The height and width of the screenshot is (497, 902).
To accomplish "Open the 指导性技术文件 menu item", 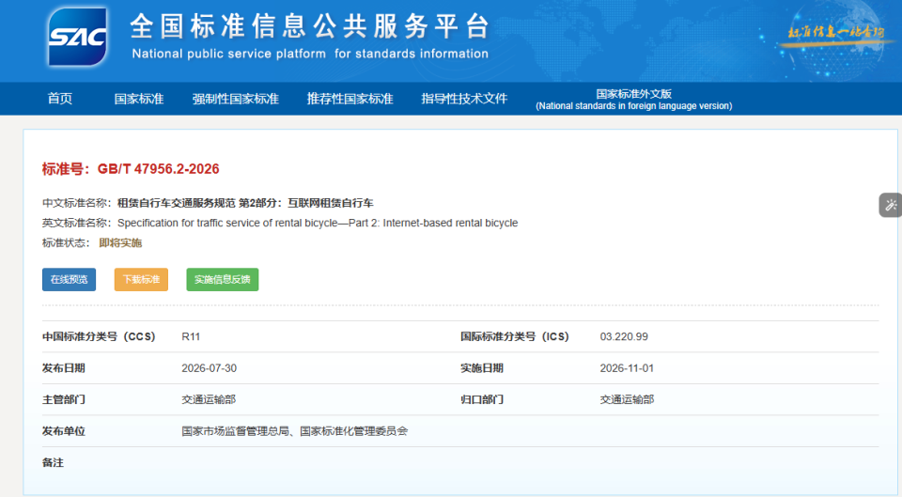I will [464, 99].
